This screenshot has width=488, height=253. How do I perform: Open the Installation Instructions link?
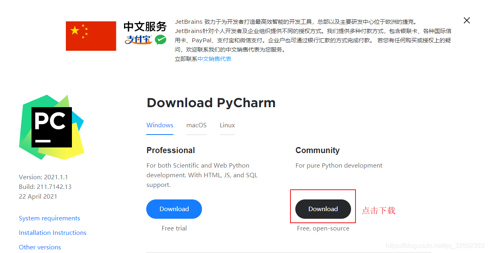(x=53, y=233)
